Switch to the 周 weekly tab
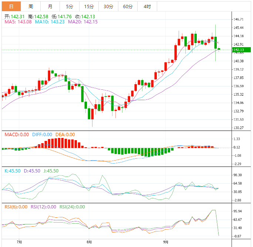The width and height of the screenshot is (253, 247). click(31, 7)
